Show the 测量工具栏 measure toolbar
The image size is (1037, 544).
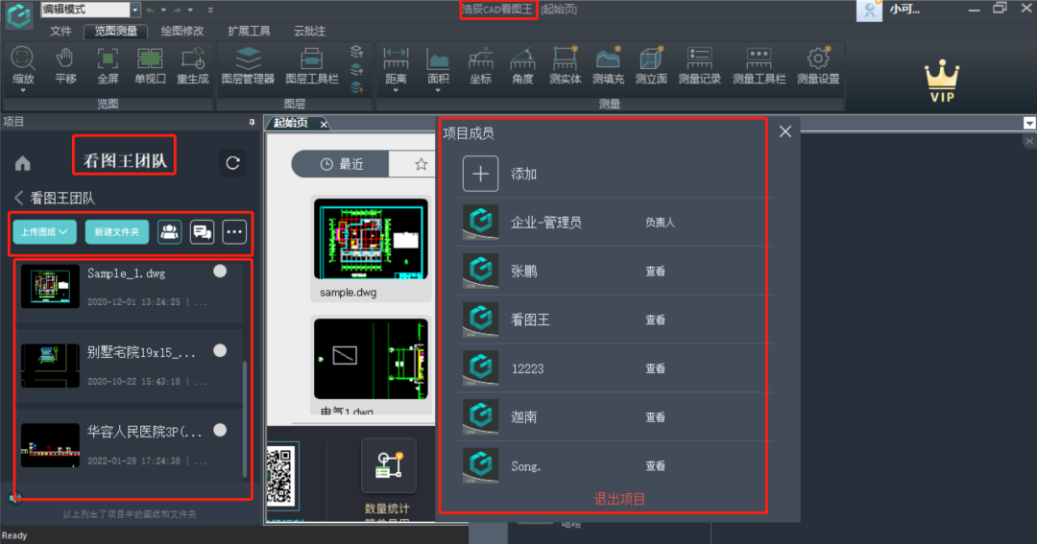759,64
